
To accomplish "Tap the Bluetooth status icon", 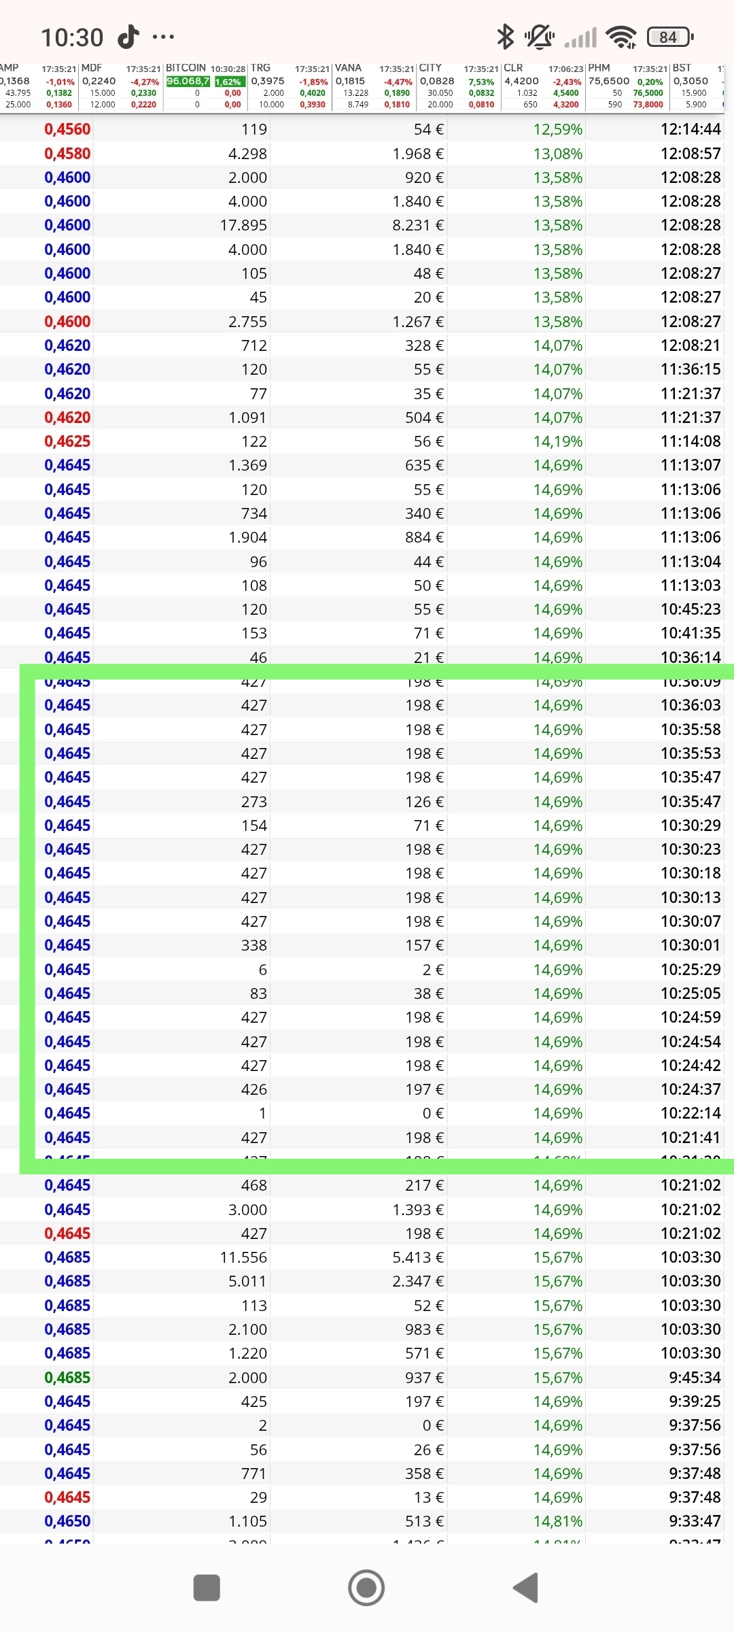I will point(505,37).
